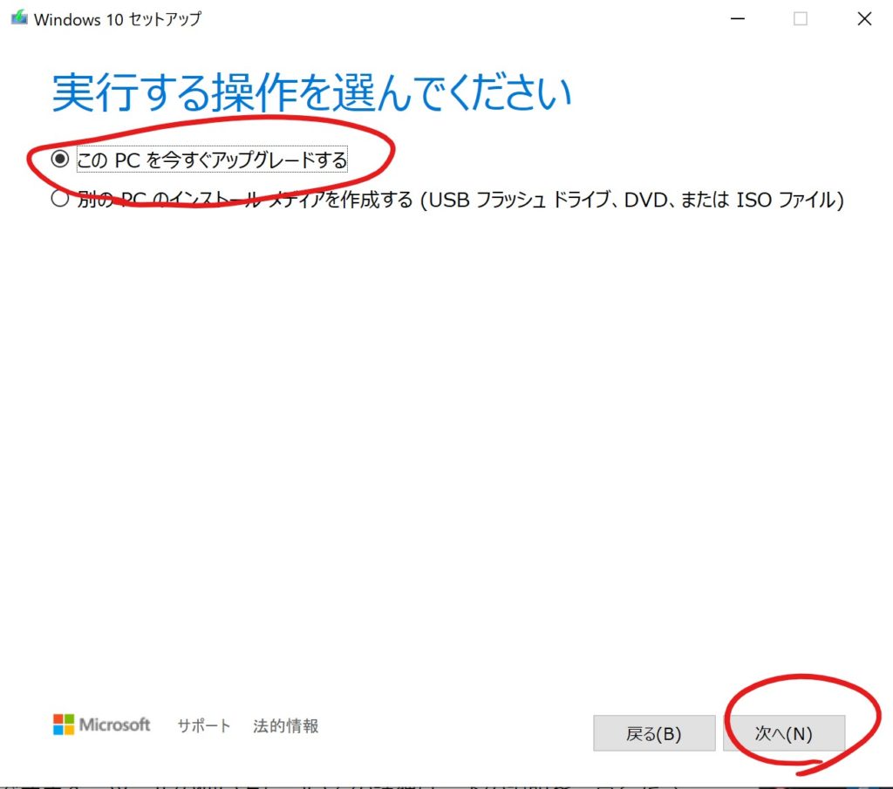Open the 法的情報 link
This screenshot has height=789, width=893.
click(x=285, y=726)
